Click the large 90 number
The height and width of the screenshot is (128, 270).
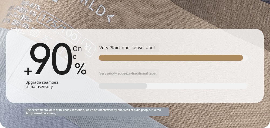52,59
